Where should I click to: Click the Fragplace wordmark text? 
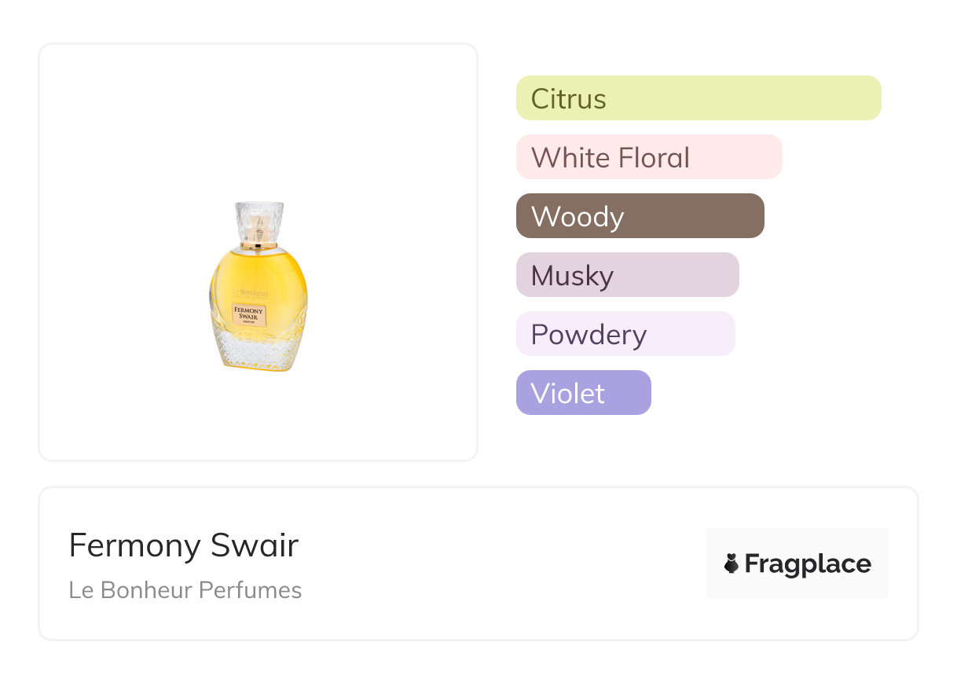808,564
